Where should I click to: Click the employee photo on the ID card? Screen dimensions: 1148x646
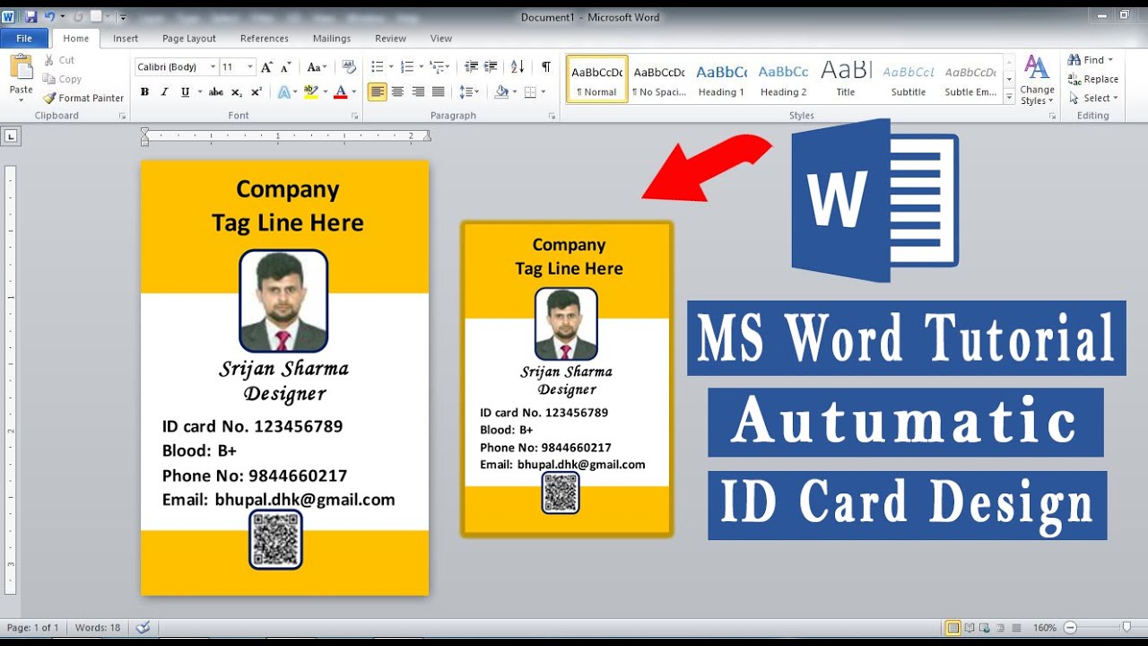(283, 301)
